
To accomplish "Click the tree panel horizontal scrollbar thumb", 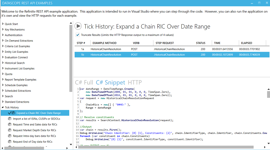I will pyautogui.click(x=24, y=148).
